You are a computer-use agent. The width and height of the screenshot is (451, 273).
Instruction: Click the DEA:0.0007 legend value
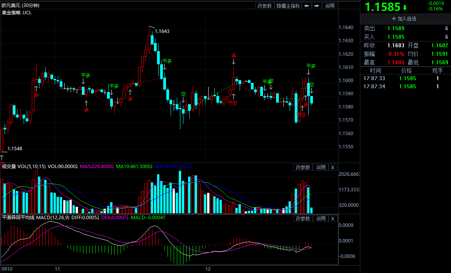[115, 218]
